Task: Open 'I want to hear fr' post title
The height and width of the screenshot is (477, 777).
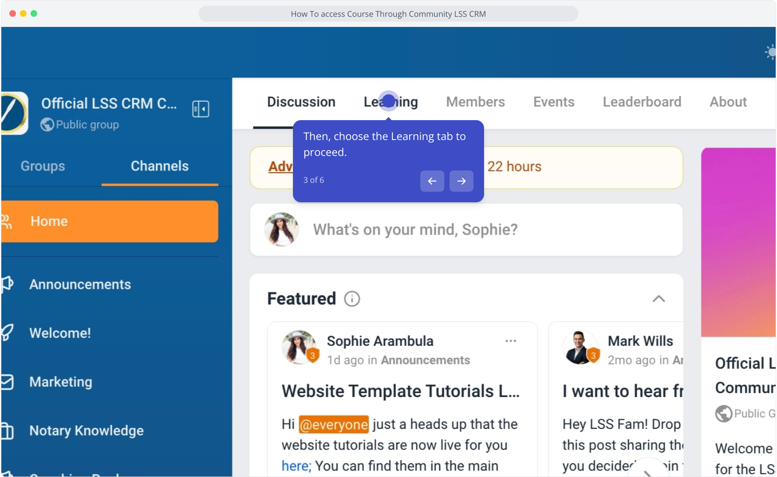Action: (623, 391)
